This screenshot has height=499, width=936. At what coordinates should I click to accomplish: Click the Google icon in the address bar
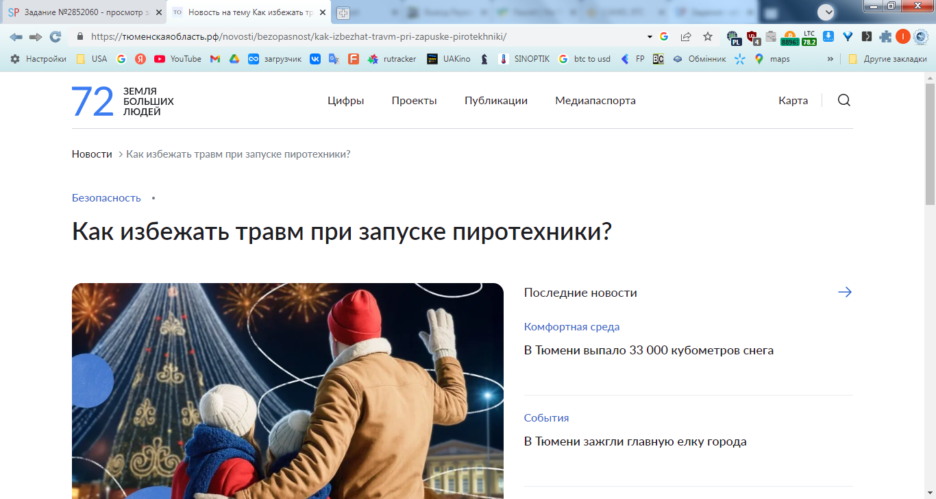(x=664, y=36)
